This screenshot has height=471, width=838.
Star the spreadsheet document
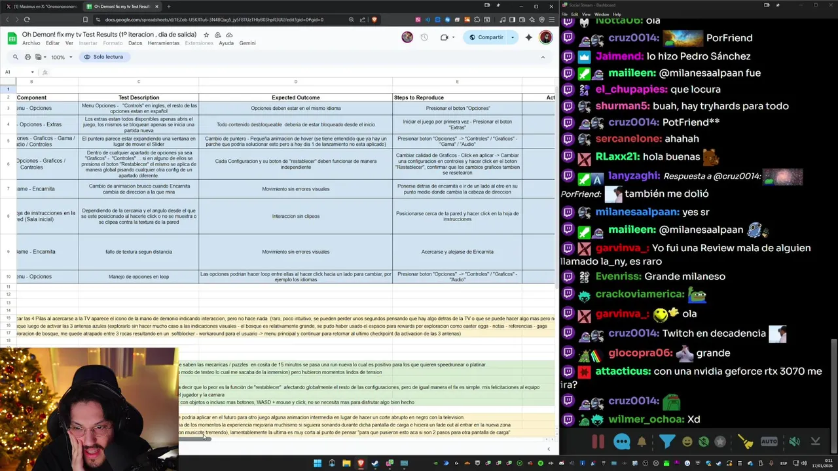(x=206, y=35)
